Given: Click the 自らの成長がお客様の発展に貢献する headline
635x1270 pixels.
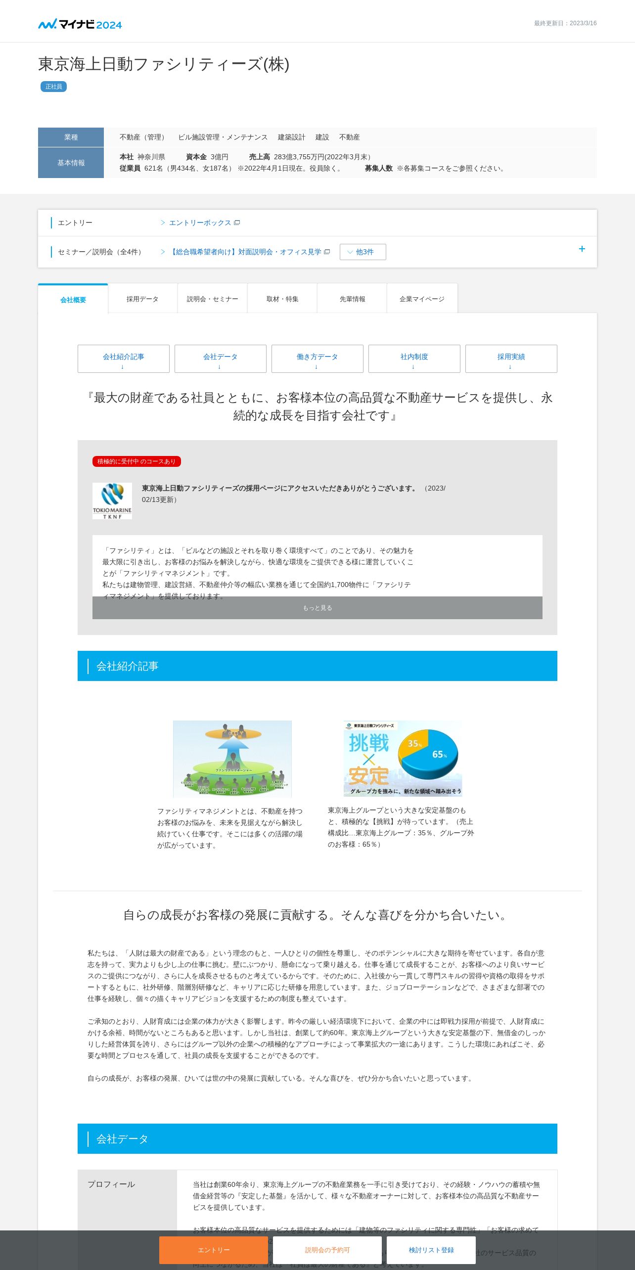Looking at the screenshot, I should 317,915.
